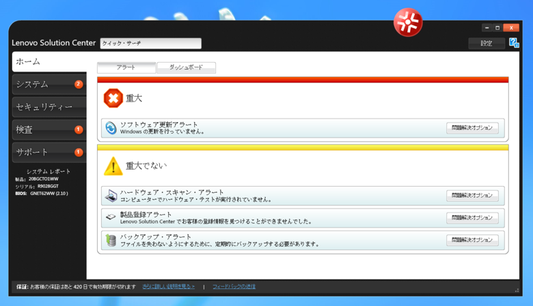Click the window resize grip corner
Viewport: 533px width, 306px height.
click(517, 290)
